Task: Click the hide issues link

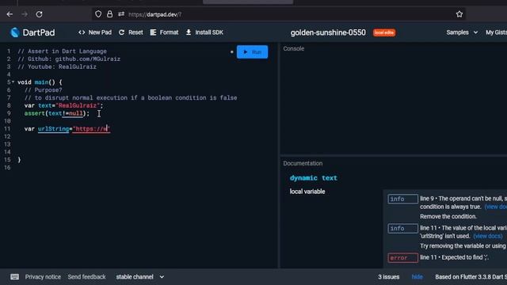Action: 417,277
